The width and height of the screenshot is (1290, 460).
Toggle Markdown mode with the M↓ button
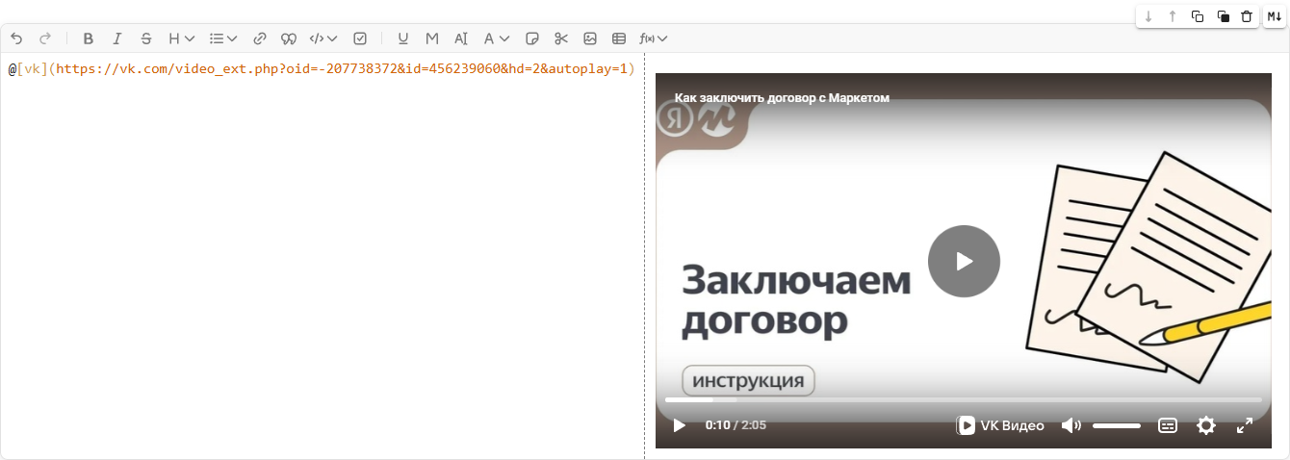pyautogui.click(x=1275, y=16)
